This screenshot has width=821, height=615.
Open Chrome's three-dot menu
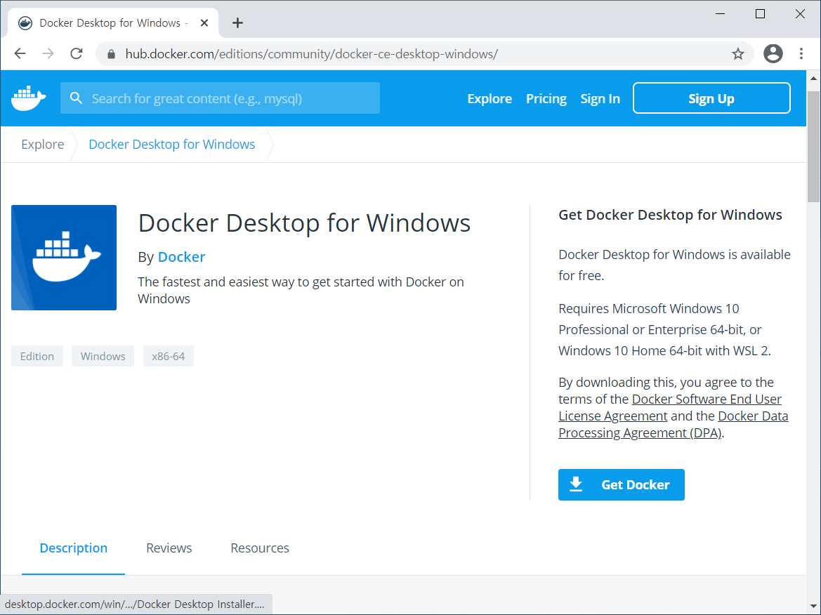801,53
